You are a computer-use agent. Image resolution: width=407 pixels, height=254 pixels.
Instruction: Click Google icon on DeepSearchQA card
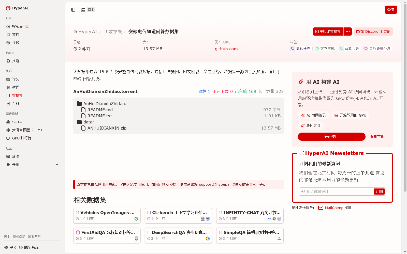208,239
